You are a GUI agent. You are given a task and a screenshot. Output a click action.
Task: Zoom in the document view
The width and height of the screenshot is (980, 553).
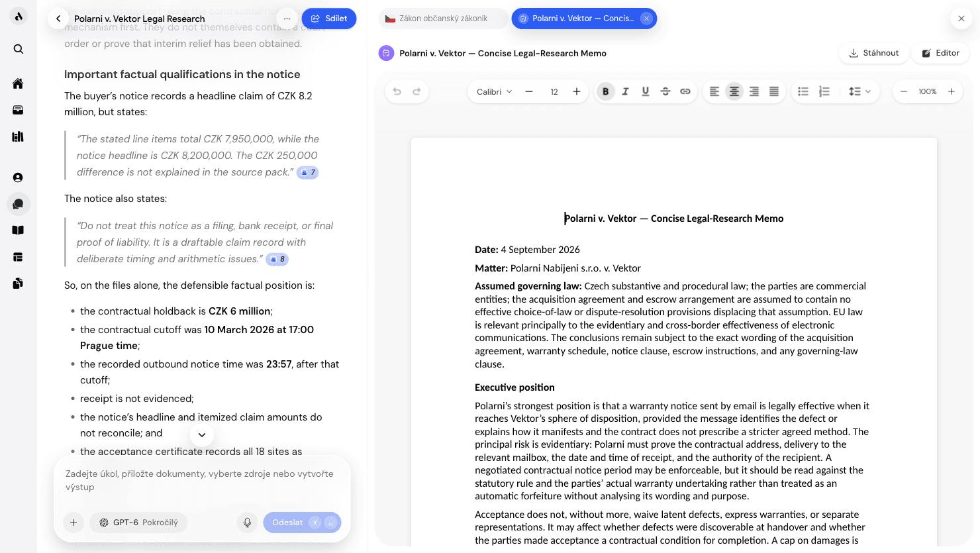coord(952,91)
